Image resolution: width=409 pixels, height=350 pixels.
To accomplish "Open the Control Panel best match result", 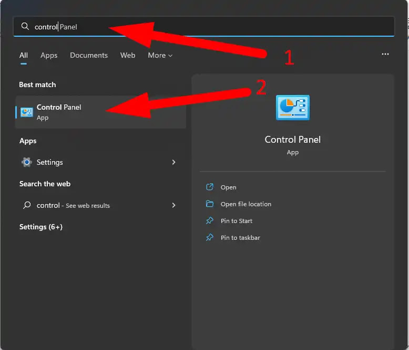I will click(101, 112).
